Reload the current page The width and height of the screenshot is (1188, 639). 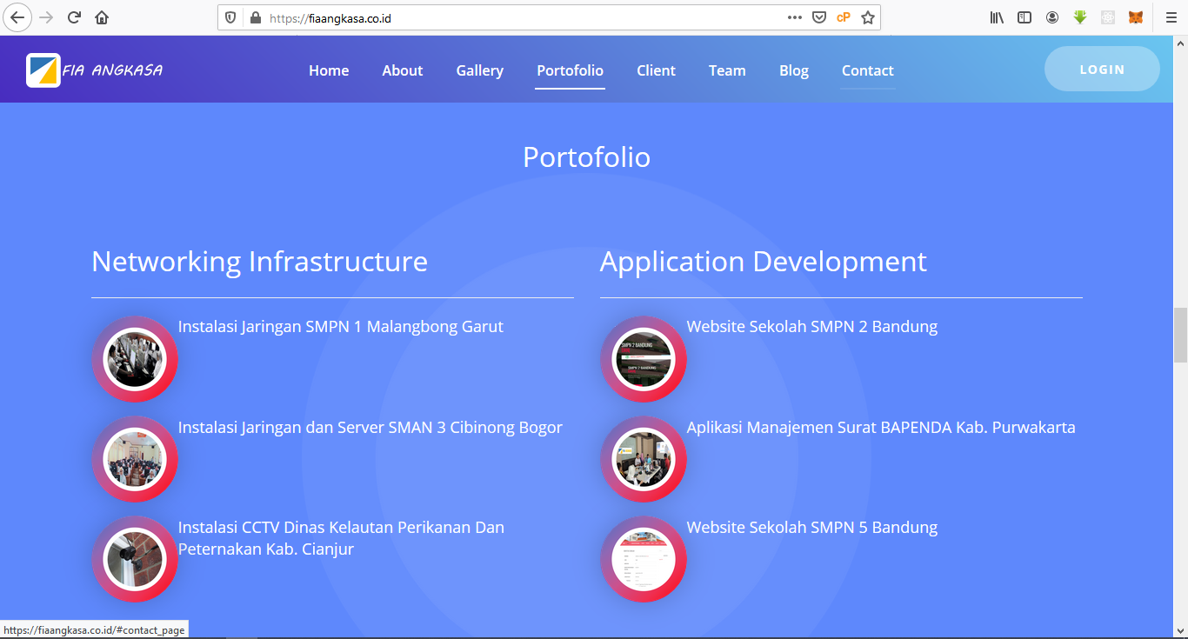coord(74,17)
